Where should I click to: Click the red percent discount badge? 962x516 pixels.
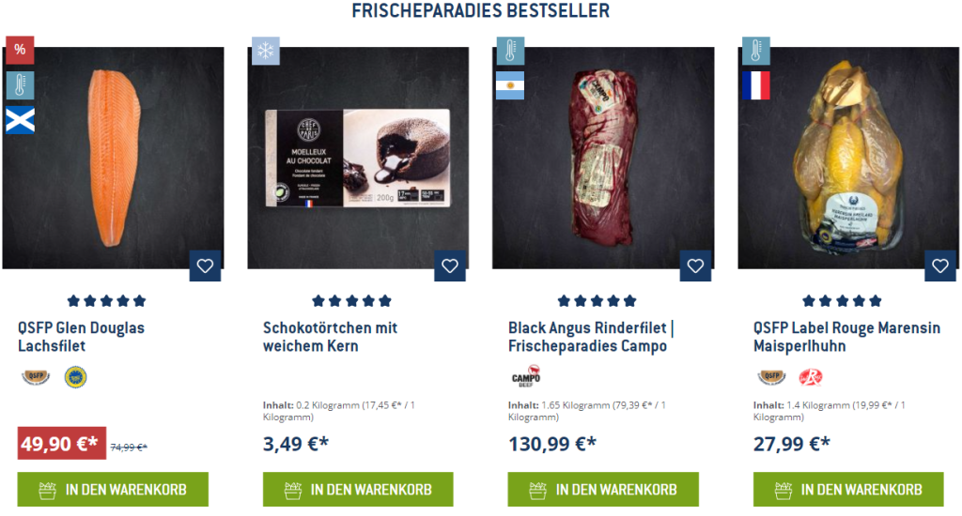[20, 51]
